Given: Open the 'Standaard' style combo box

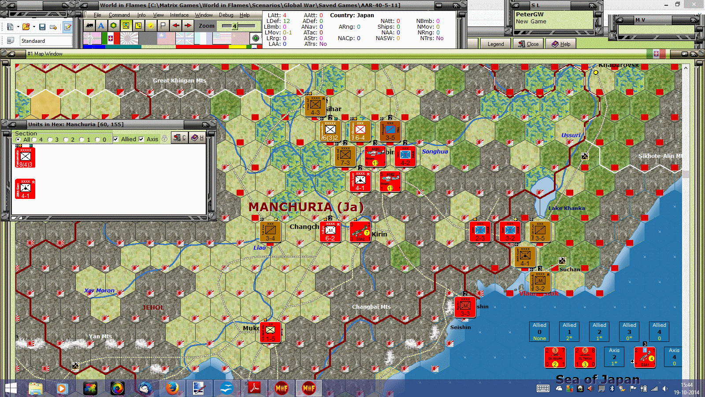Looking at the screenshot, I should click(46, 41).
